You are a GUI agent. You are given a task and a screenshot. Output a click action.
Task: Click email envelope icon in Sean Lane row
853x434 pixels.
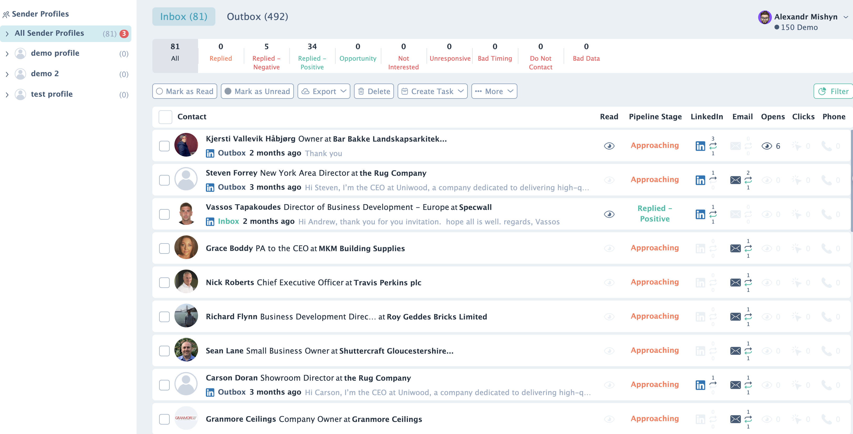click(735, 351)
